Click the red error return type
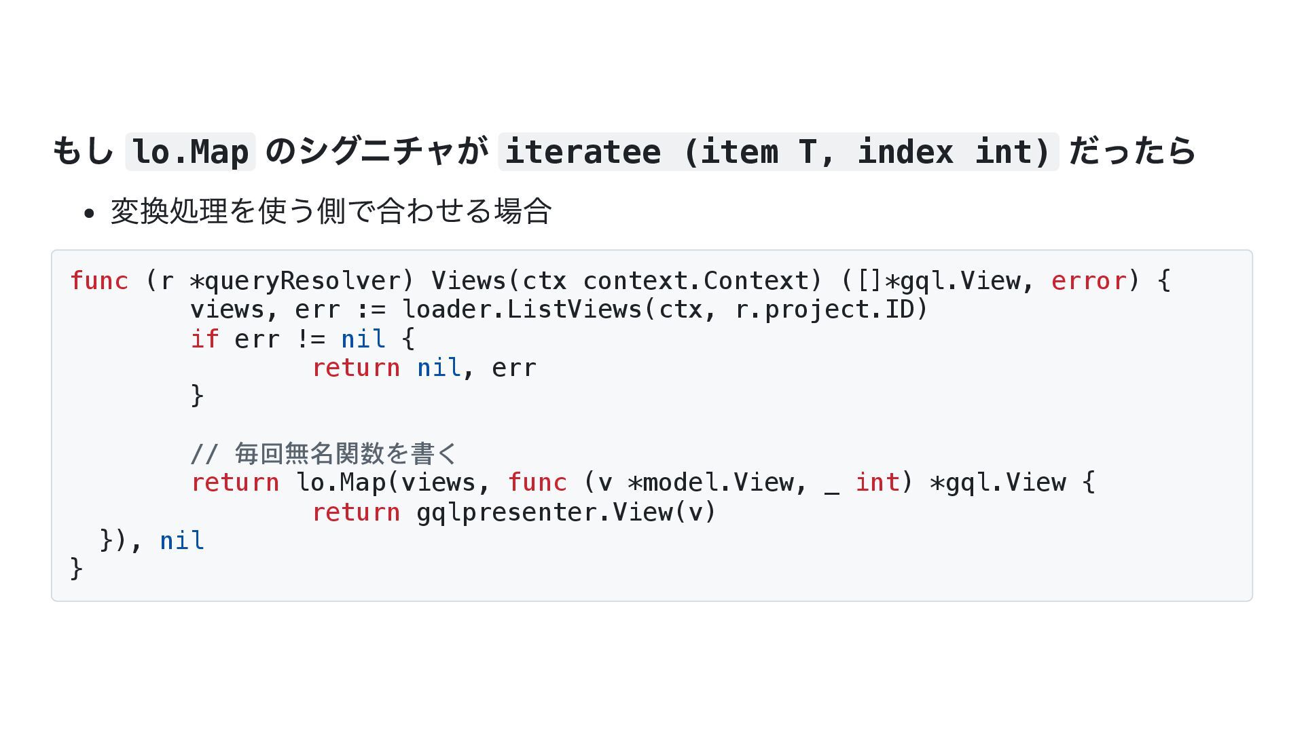 [x=1089, y=280]
